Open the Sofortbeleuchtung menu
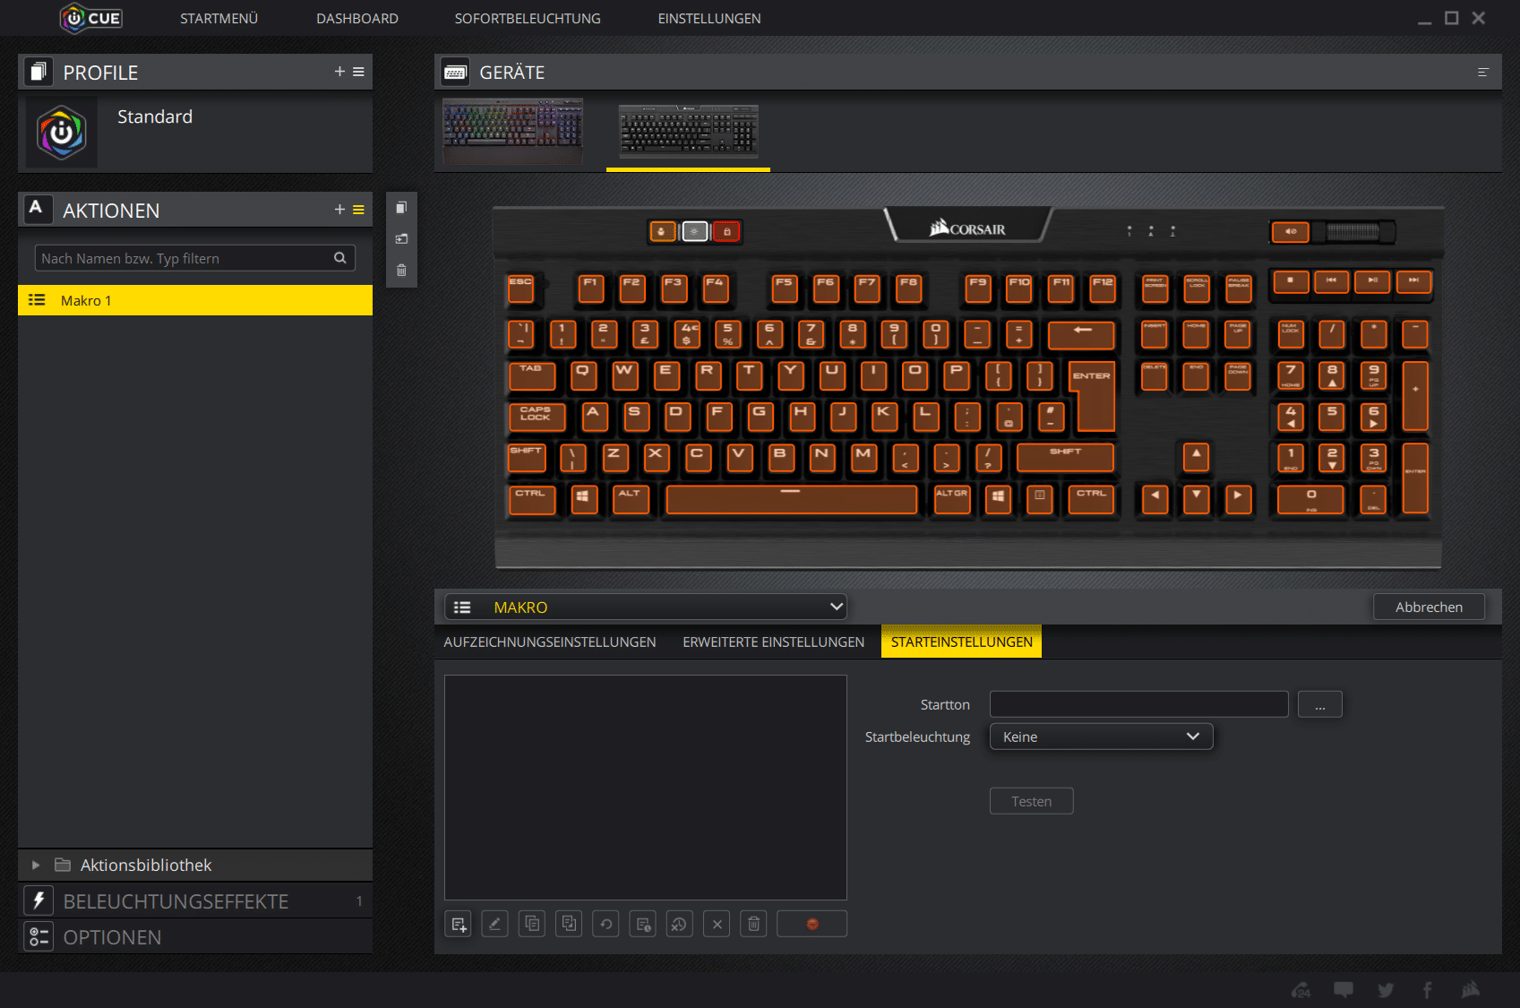Image resolution: width=1520 pixels, height=1008 pixels. 528,18
